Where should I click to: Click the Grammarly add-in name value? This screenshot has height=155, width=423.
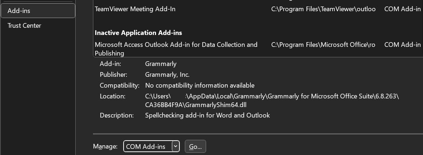tap(161, 64)
